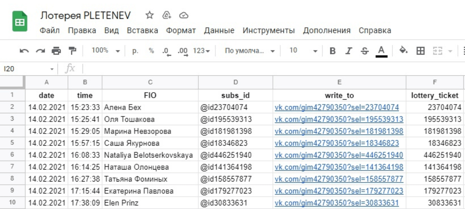Select column C header

[x=150, y=82]
